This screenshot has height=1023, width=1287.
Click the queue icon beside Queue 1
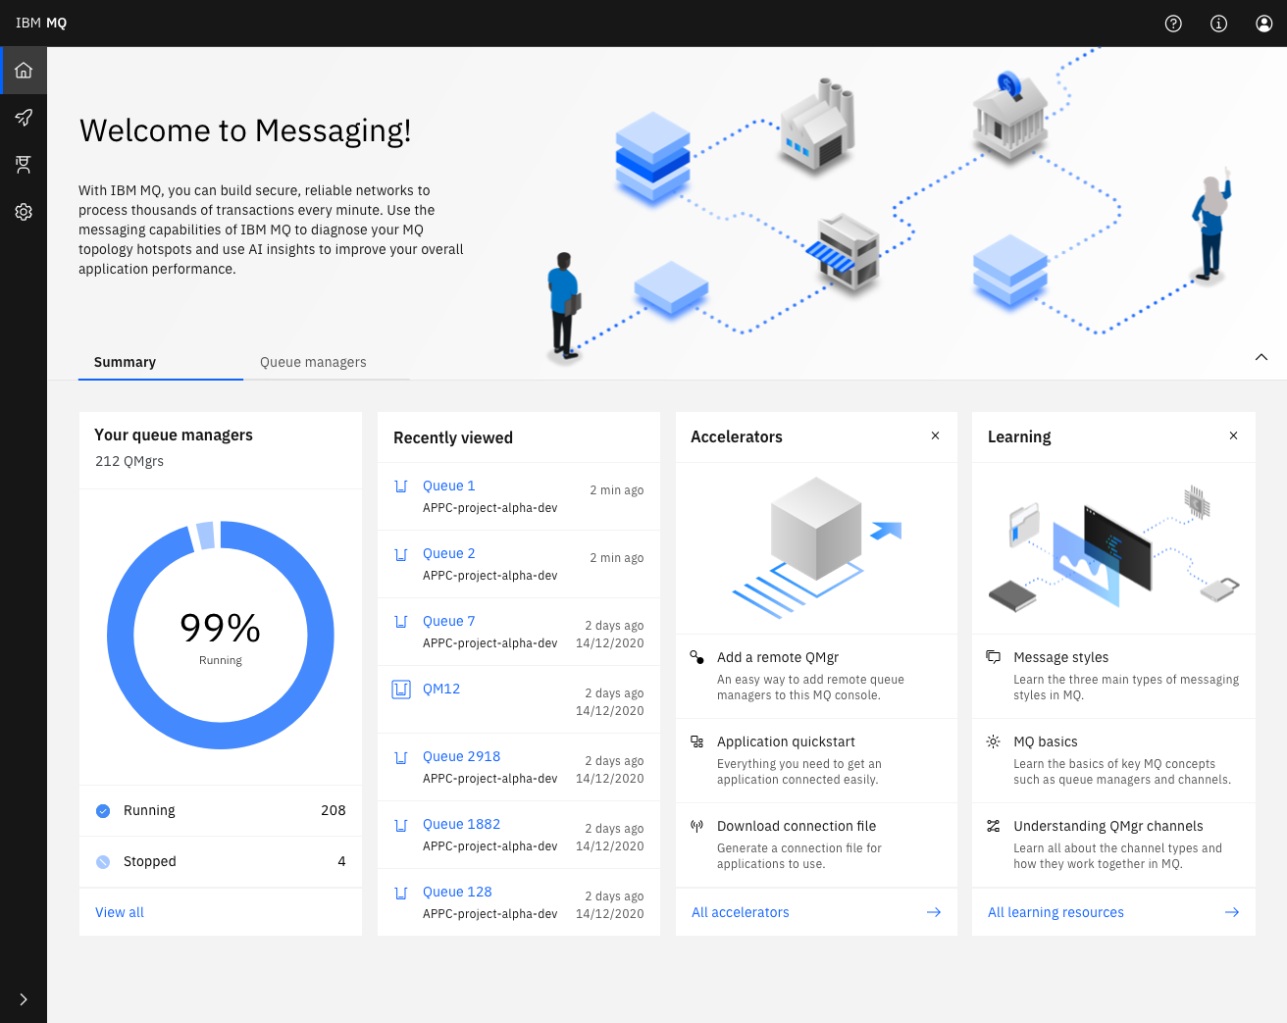401,486
